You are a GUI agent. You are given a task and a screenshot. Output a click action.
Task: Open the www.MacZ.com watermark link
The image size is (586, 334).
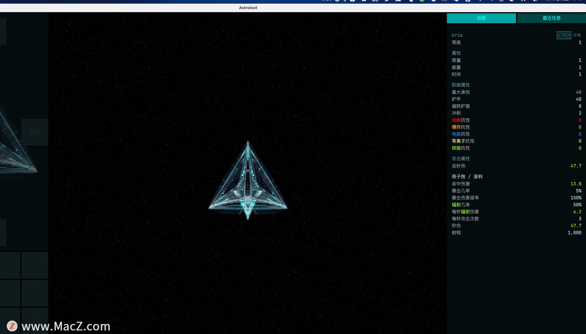66,326
